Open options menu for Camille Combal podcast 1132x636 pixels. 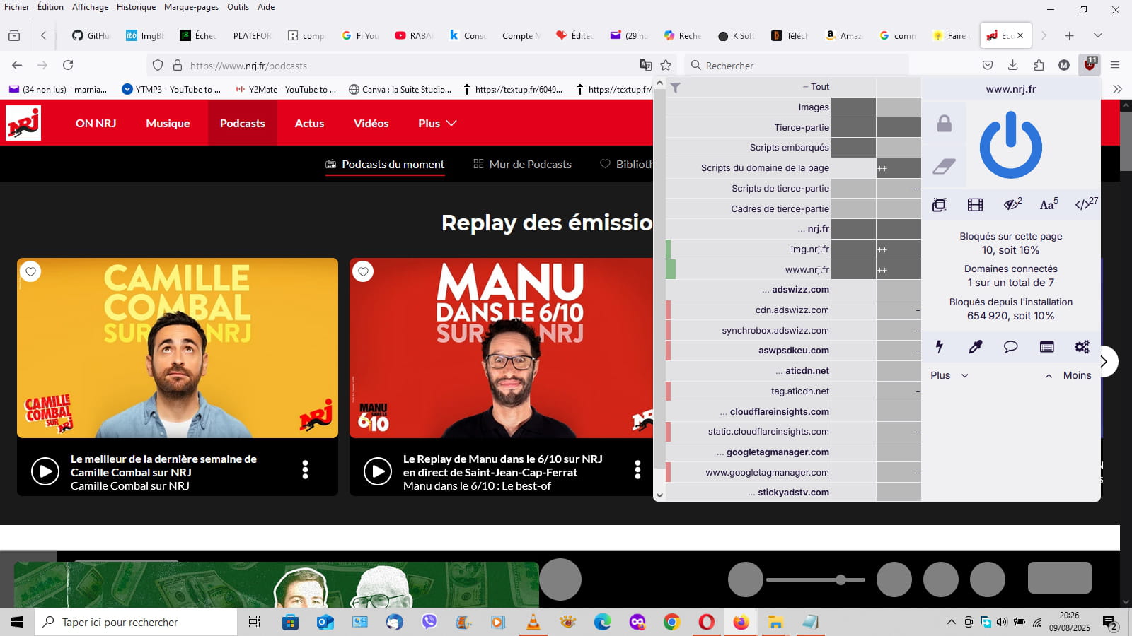[305, 470]
